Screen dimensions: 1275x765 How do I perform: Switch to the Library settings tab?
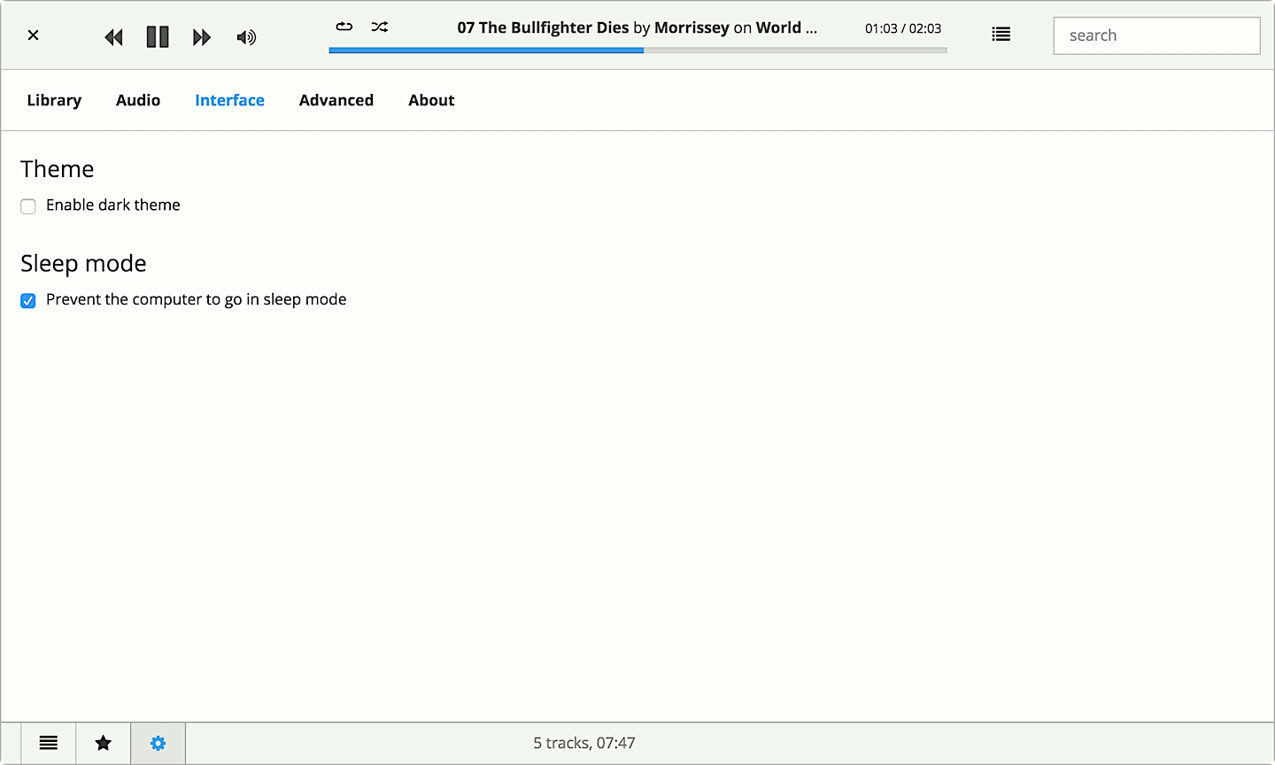click(x=54, y=100)
